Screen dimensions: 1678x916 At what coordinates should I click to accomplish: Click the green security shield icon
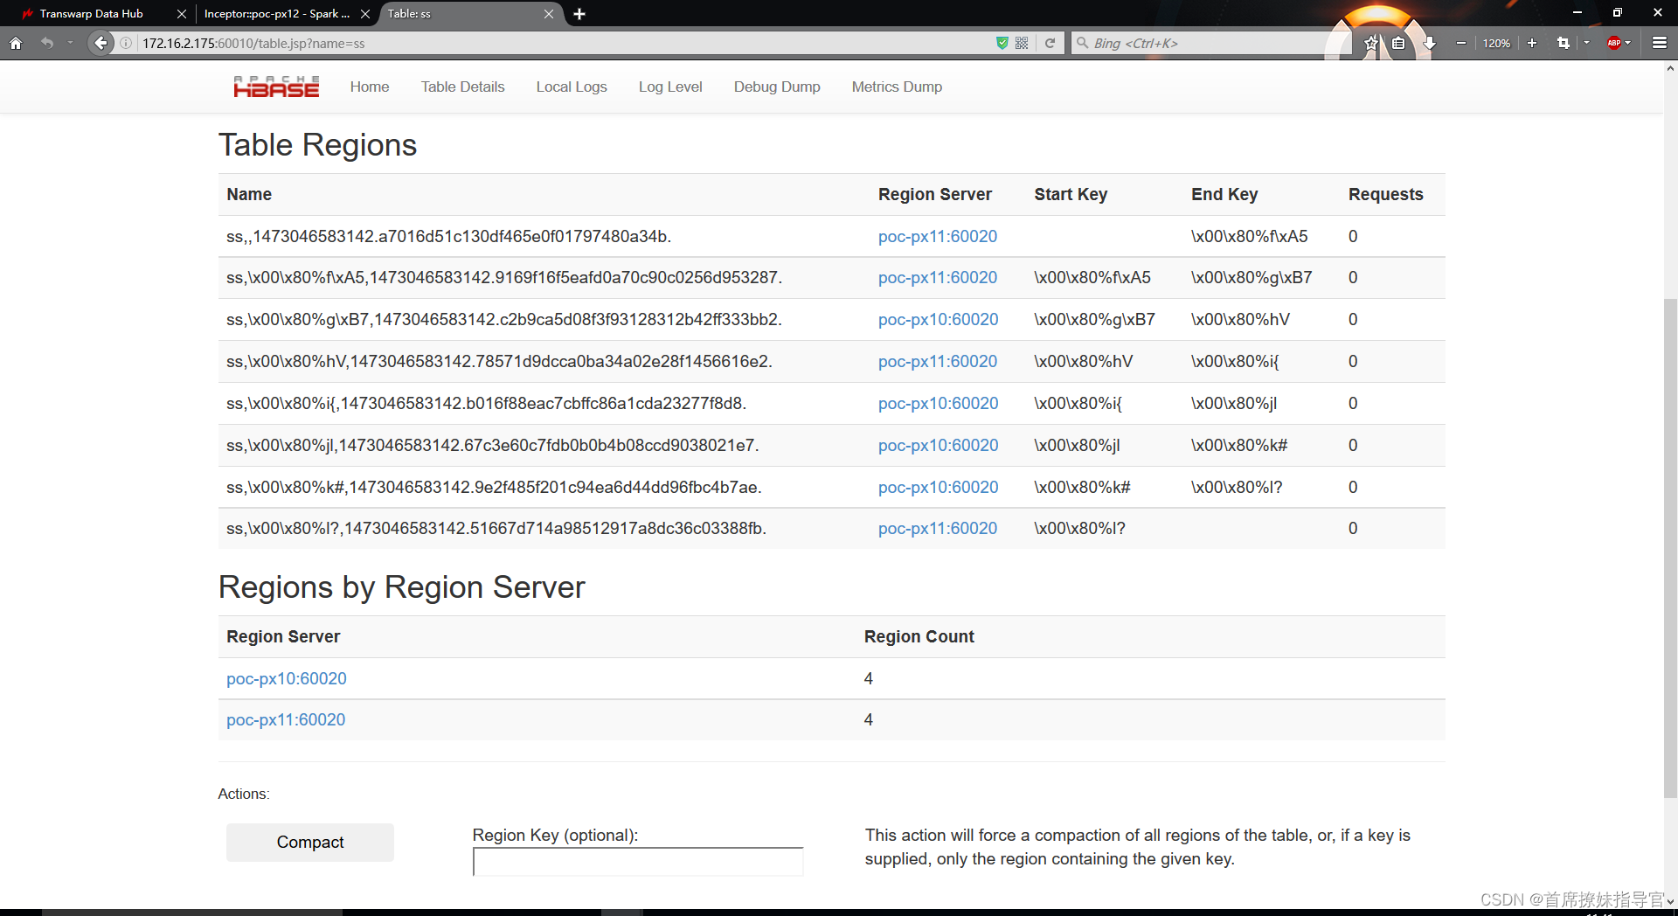(1002, 43)
